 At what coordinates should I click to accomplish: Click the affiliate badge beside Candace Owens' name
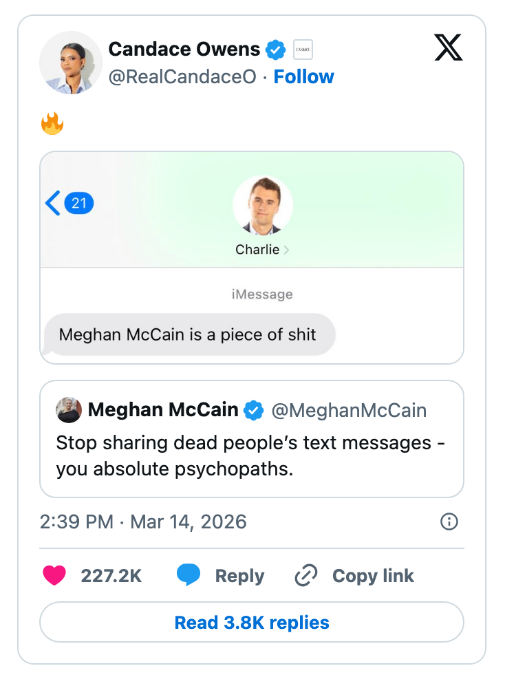[x=303, y=50]
